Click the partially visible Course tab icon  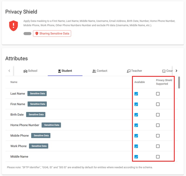click(164, 71)
